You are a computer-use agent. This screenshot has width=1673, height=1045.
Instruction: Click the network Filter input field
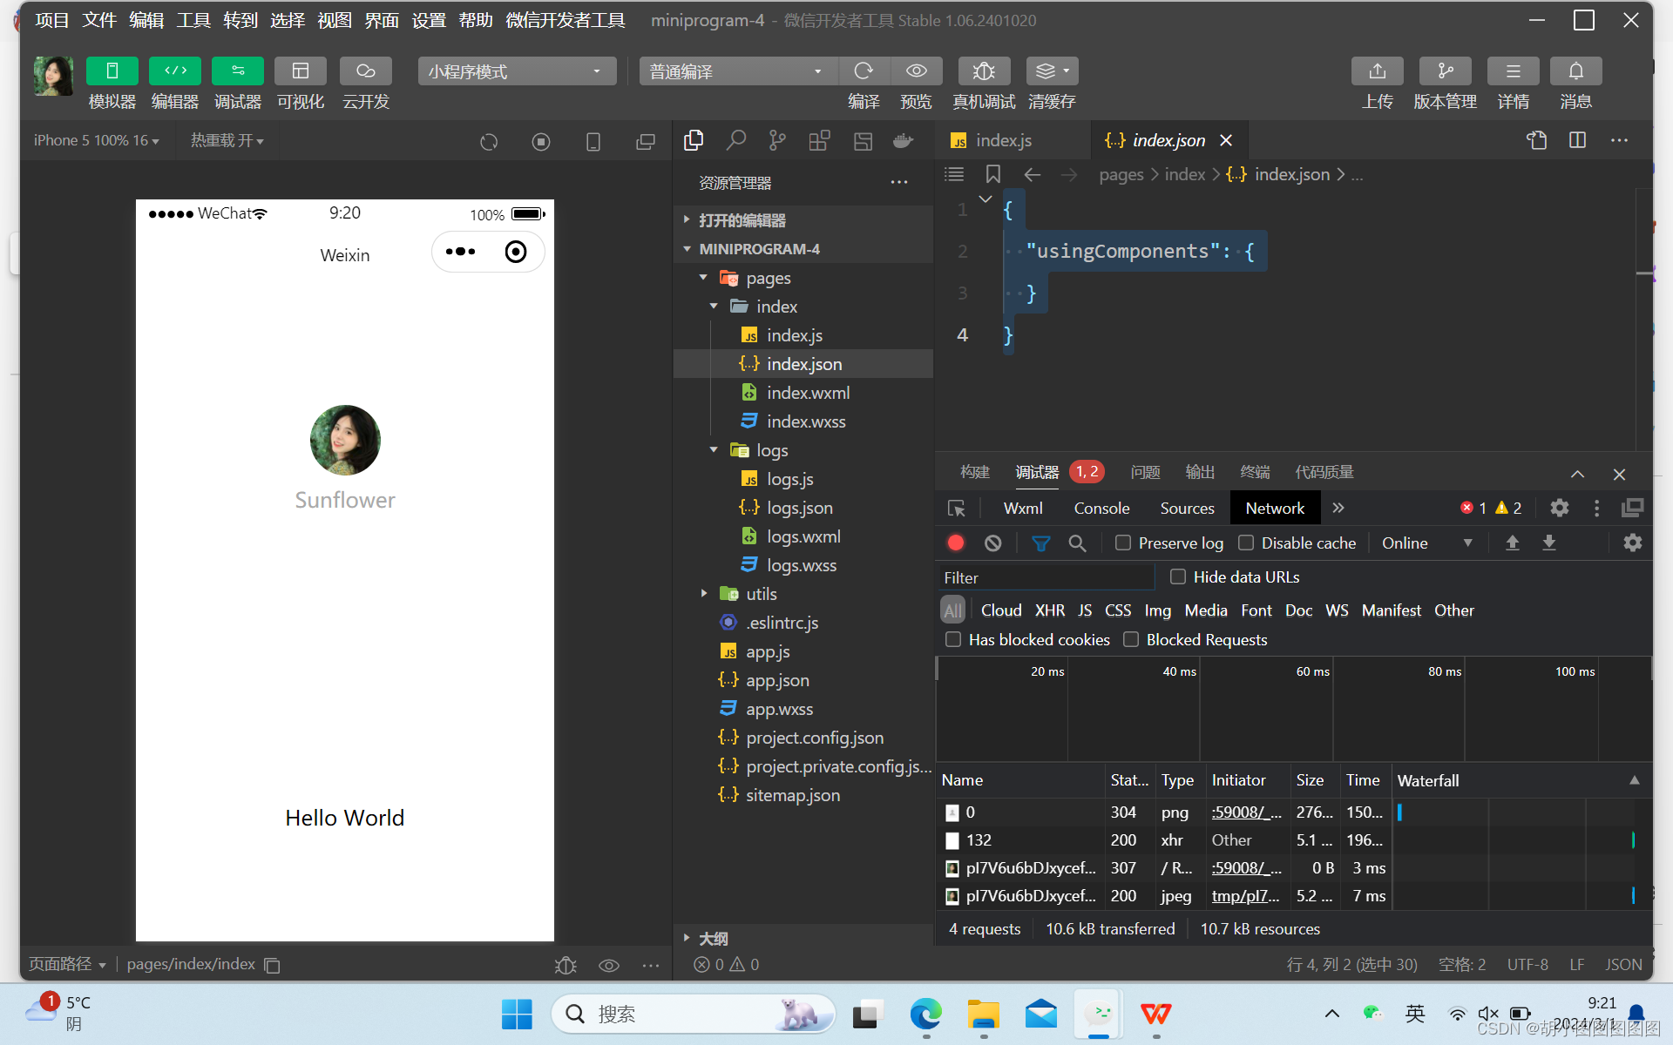(x=1046, y=578)
